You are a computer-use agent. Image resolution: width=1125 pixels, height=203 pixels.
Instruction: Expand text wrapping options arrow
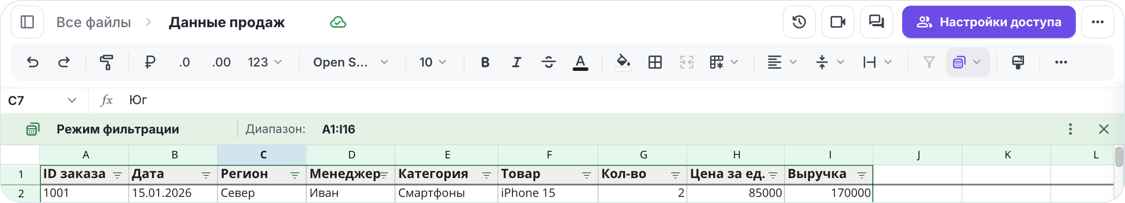[x=888, y=62]
